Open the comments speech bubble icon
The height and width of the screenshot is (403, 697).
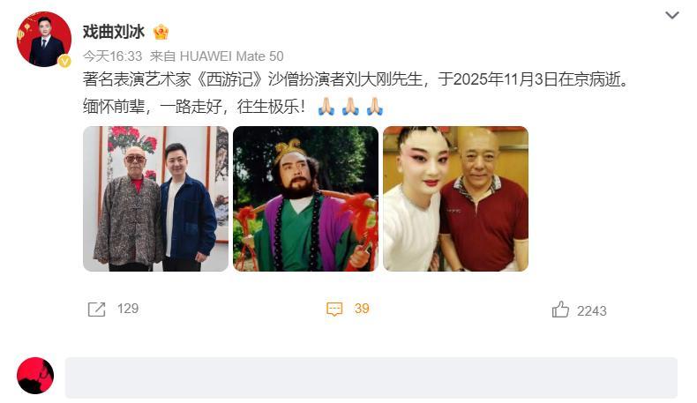[334, 309]
